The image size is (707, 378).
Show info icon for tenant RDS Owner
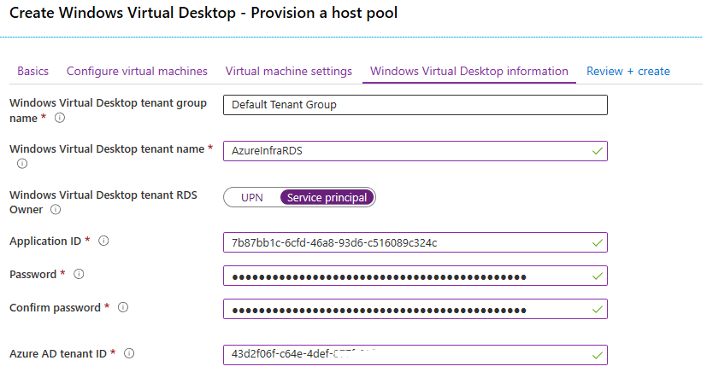[56, 210]
